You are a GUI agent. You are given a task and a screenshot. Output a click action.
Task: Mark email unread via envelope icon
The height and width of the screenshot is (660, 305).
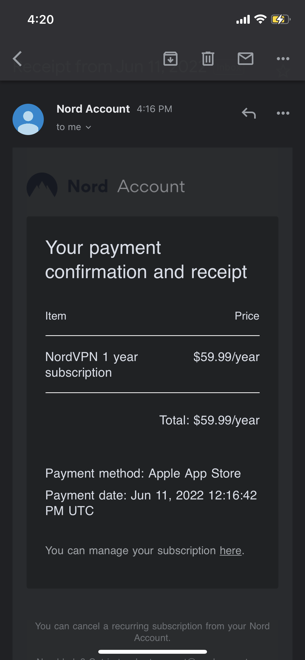[245, 59]
